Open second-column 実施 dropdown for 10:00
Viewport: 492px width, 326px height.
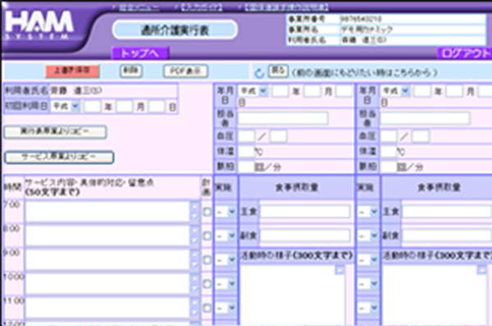coord(367,284)
